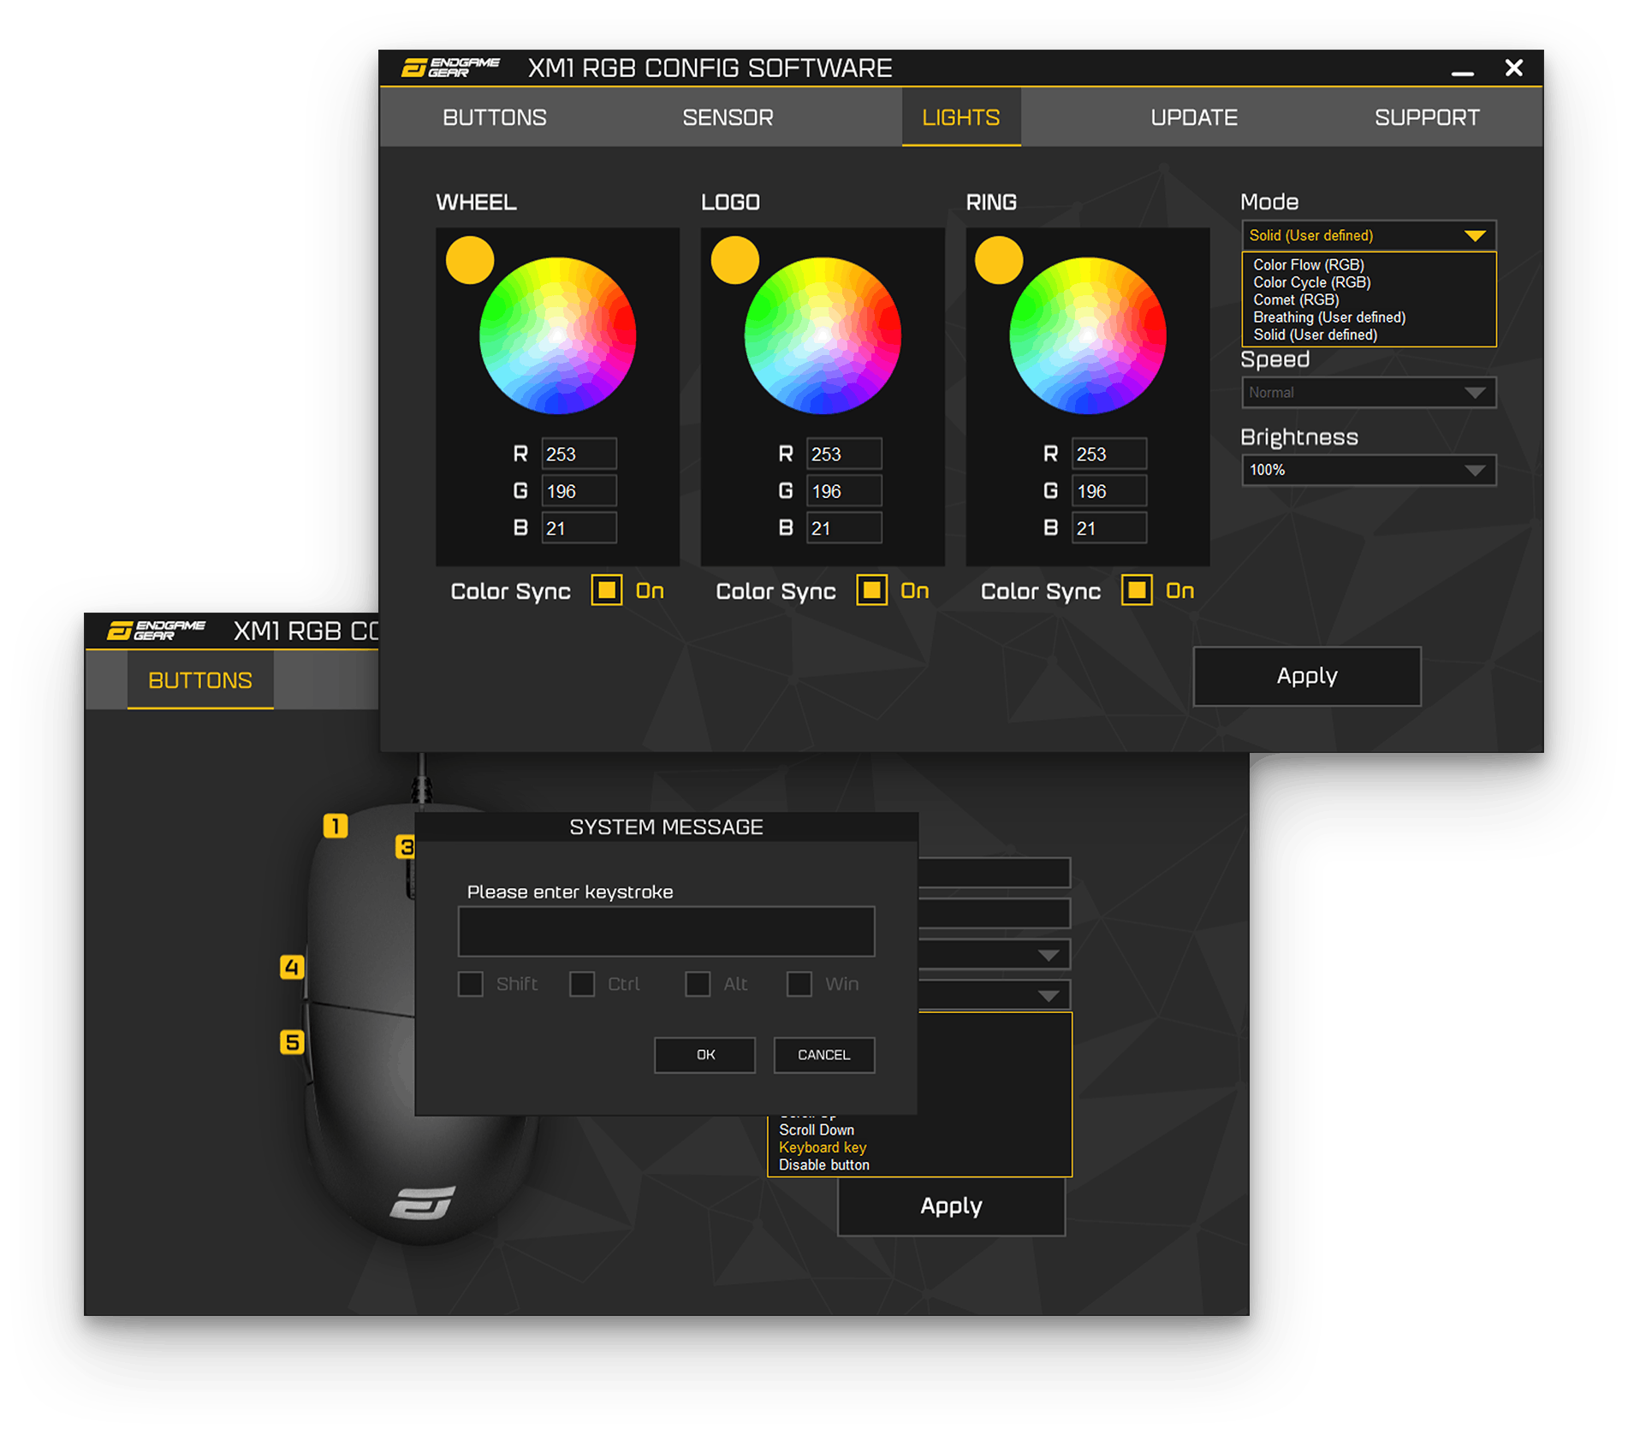
Task: Choose Breathing (User defined) mode option
Action: (1328, 317)
